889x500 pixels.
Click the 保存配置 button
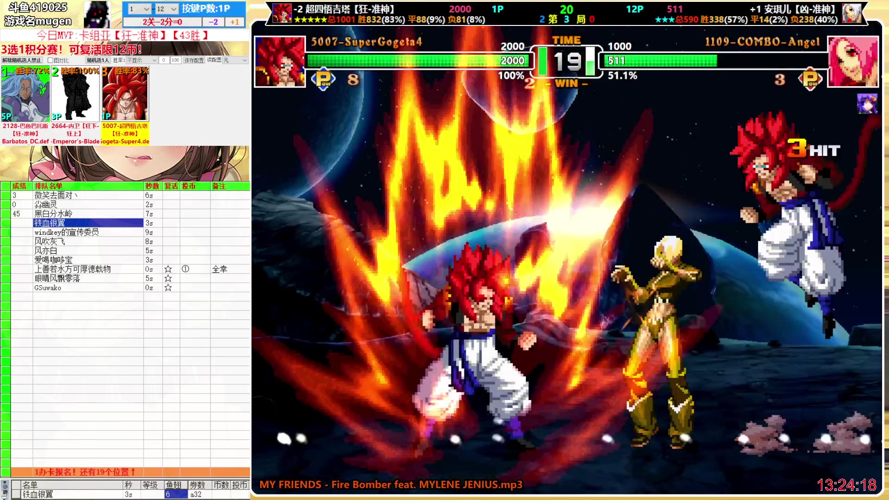(194, 60)
